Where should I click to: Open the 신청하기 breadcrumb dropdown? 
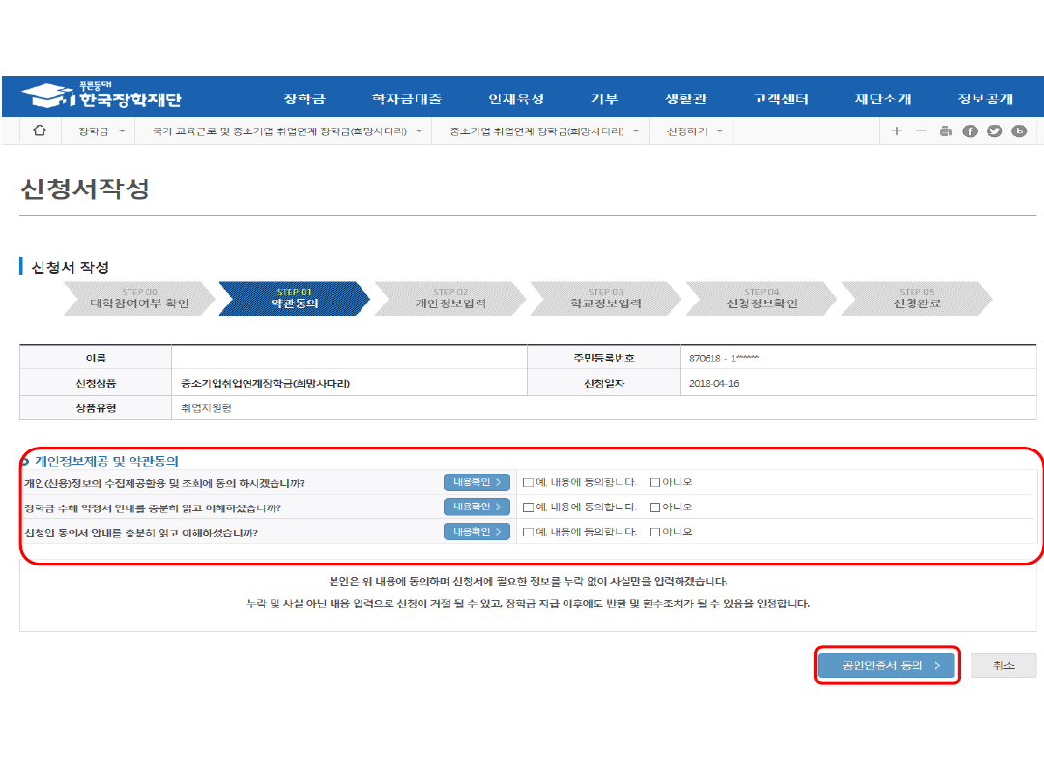tap(694, 130)
